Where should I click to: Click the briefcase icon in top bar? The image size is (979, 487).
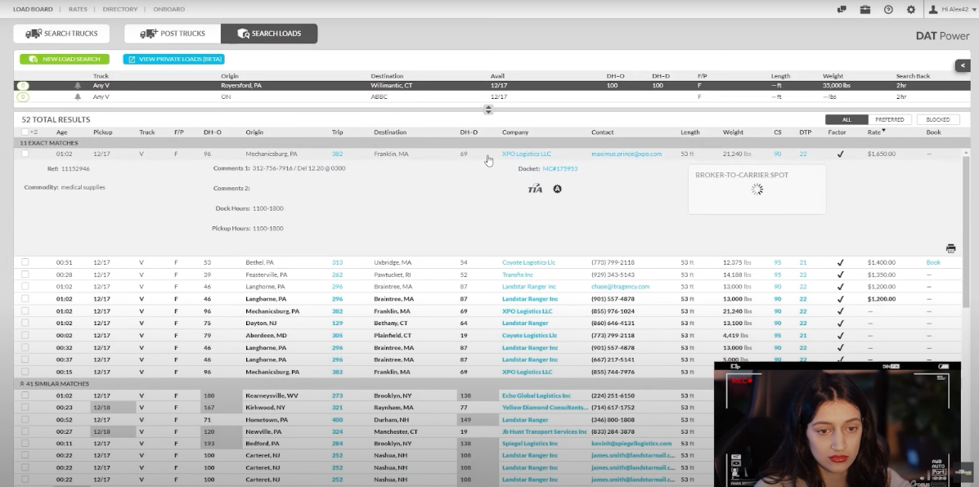point(864,10)
